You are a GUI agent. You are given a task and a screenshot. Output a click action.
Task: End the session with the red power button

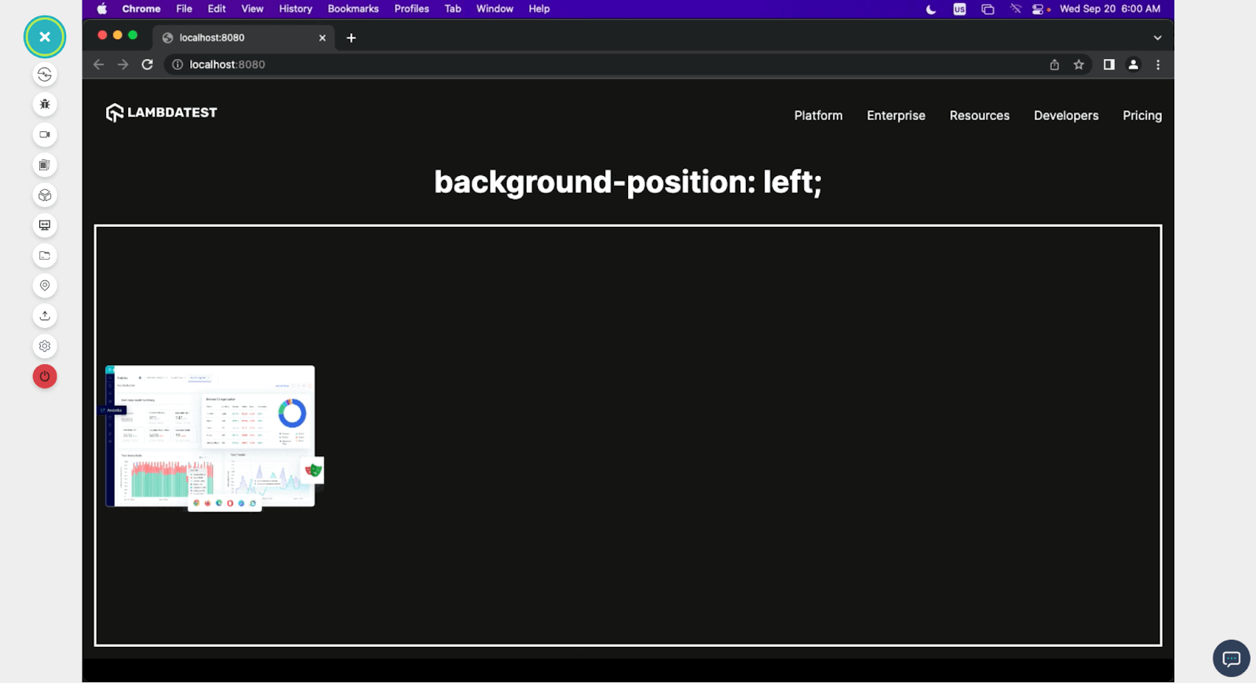pos(45,376)
